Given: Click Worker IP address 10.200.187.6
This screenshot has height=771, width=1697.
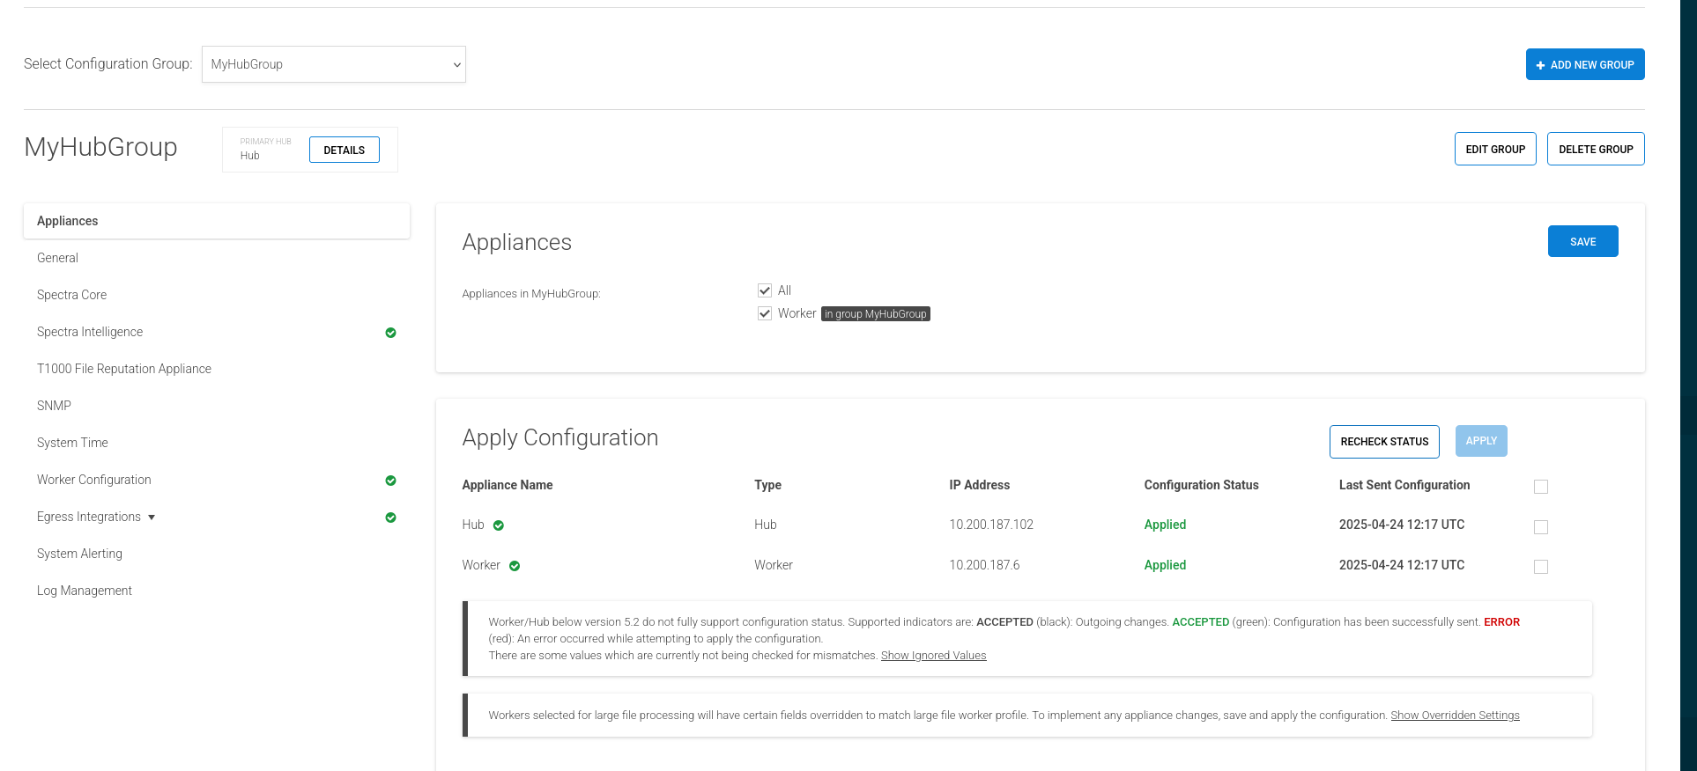Looking at the screenshot, I should pyautogui.click(x=984, y=565).
